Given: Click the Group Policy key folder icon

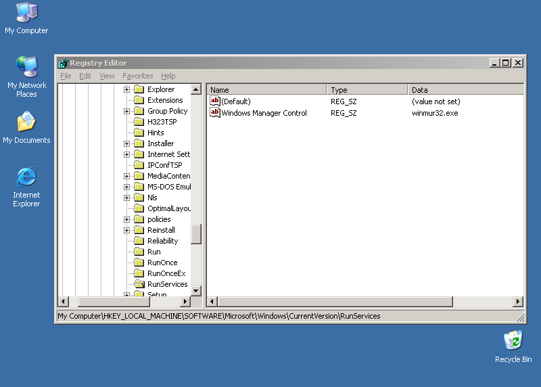Looking at the screenshot, I should click(x=139, y=111).
